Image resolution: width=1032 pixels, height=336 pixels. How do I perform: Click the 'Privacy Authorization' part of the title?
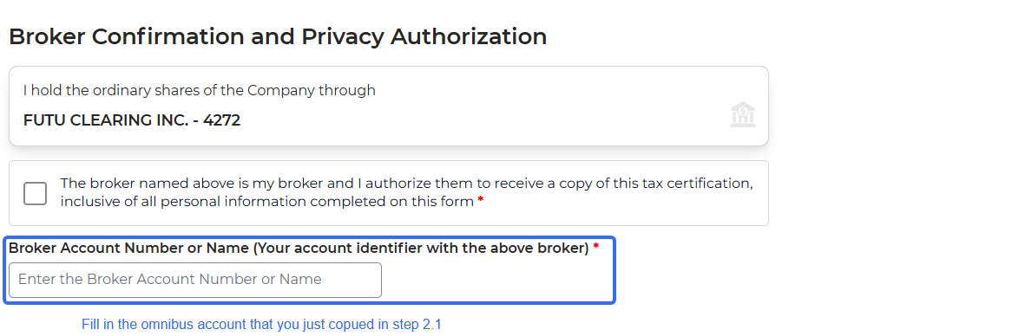point(424,36)
